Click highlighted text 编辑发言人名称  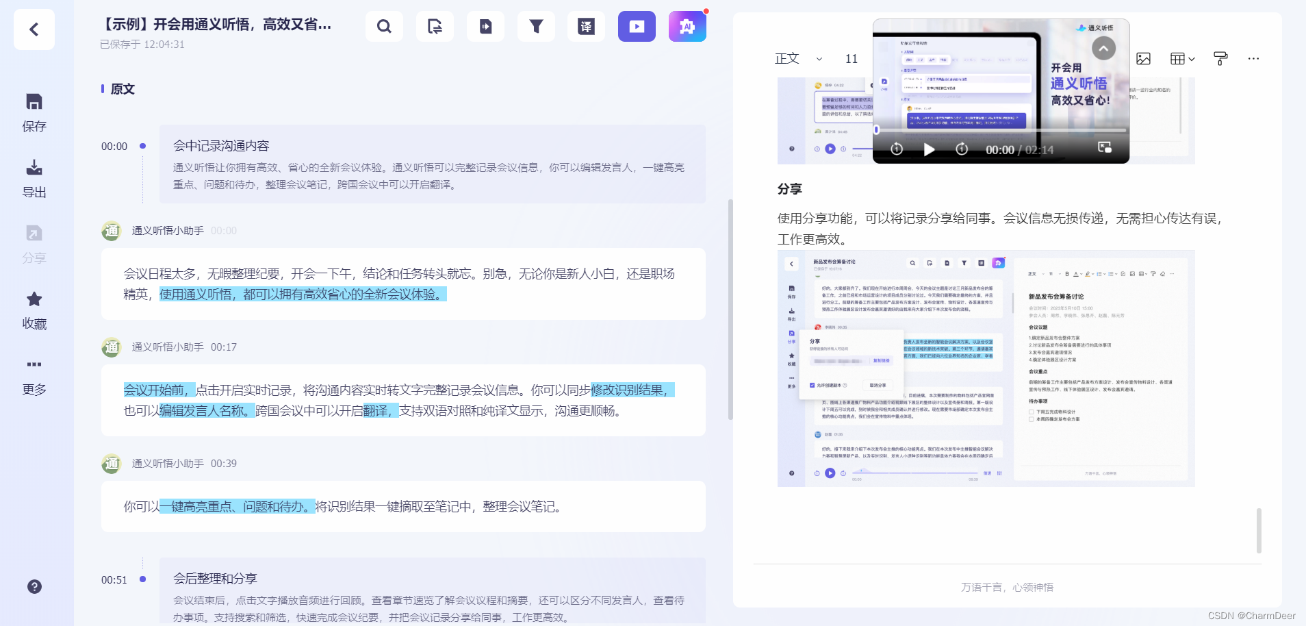[x=207, y=411]
